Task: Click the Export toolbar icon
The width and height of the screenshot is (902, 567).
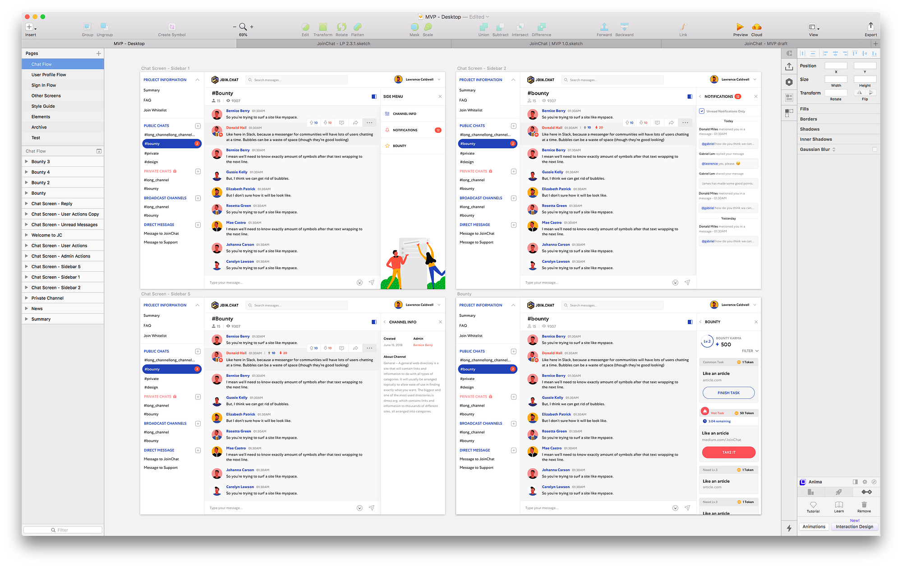Action: click(871, 27)
